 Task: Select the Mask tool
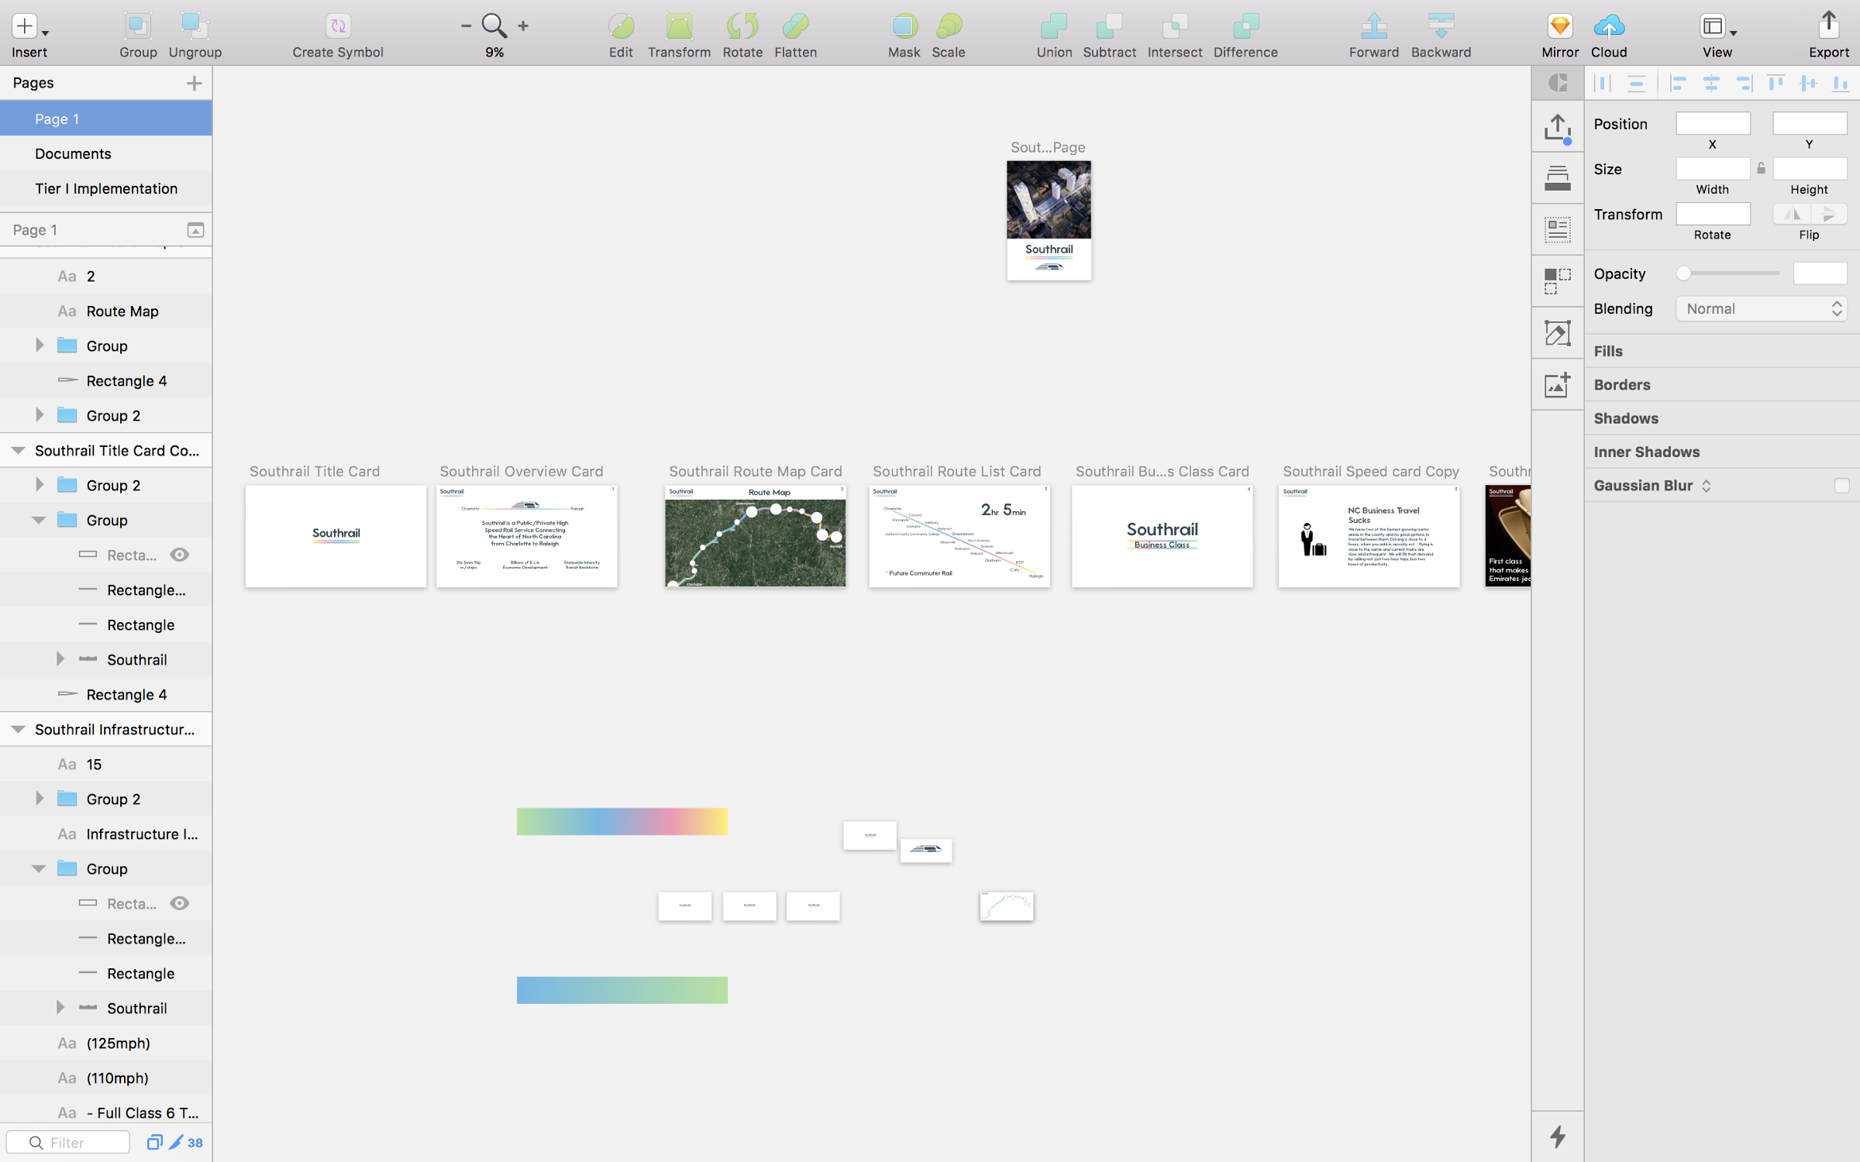904,26
